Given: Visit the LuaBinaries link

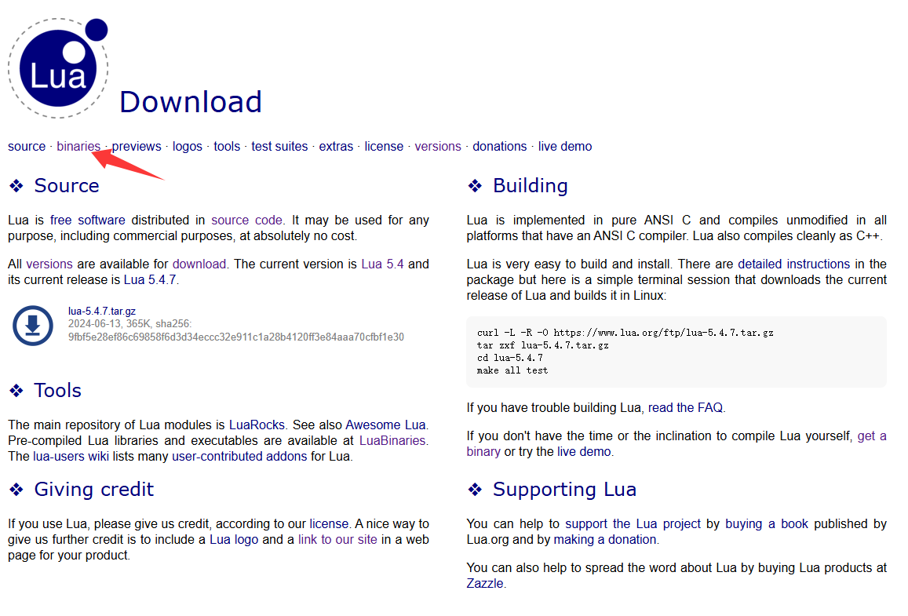Looking at the screenshot, I should pos(392,440).
